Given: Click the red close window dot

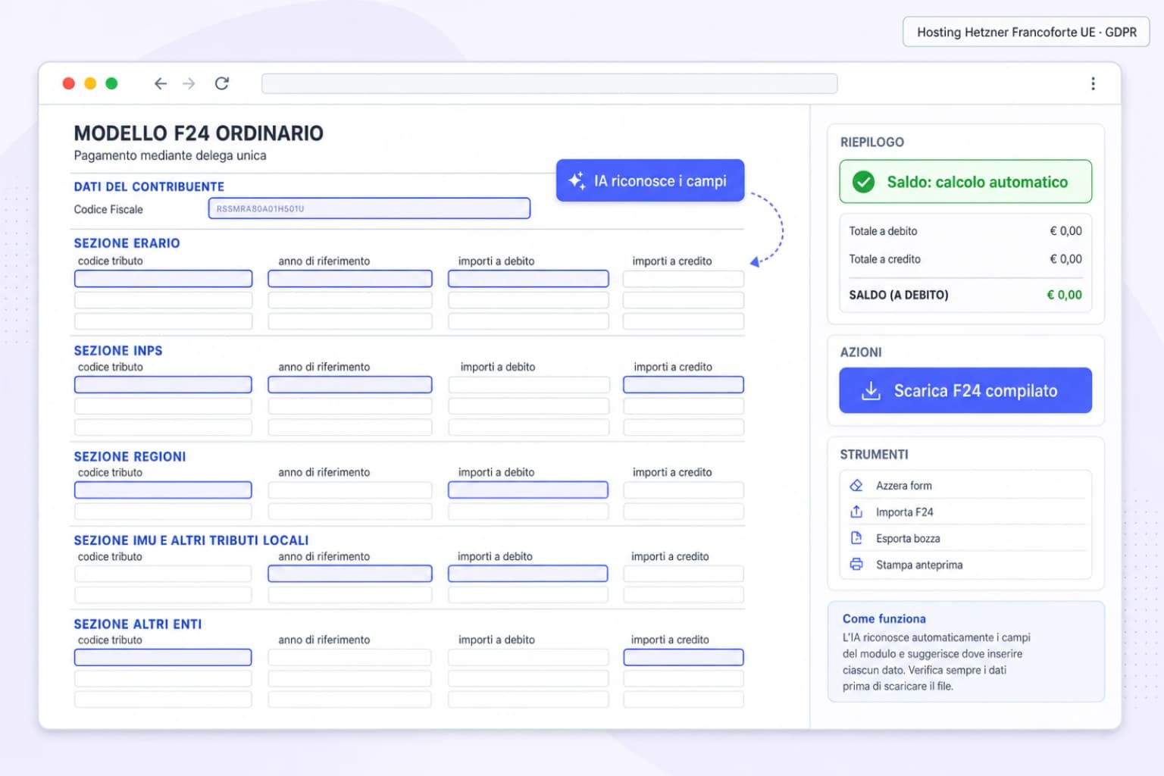Looking at the screenshot, I should (69, 83).
